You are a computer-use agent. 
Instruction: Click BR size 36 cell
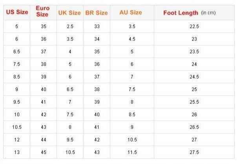[x=97, y=64]
